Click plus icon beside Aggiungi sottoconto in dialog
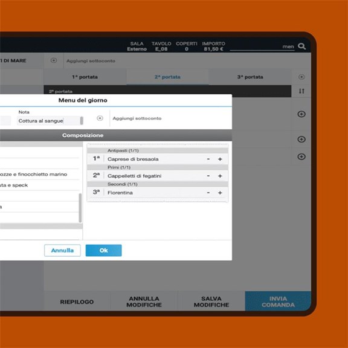The width and height of the screenshot is (348, 348). coord(100,118)
